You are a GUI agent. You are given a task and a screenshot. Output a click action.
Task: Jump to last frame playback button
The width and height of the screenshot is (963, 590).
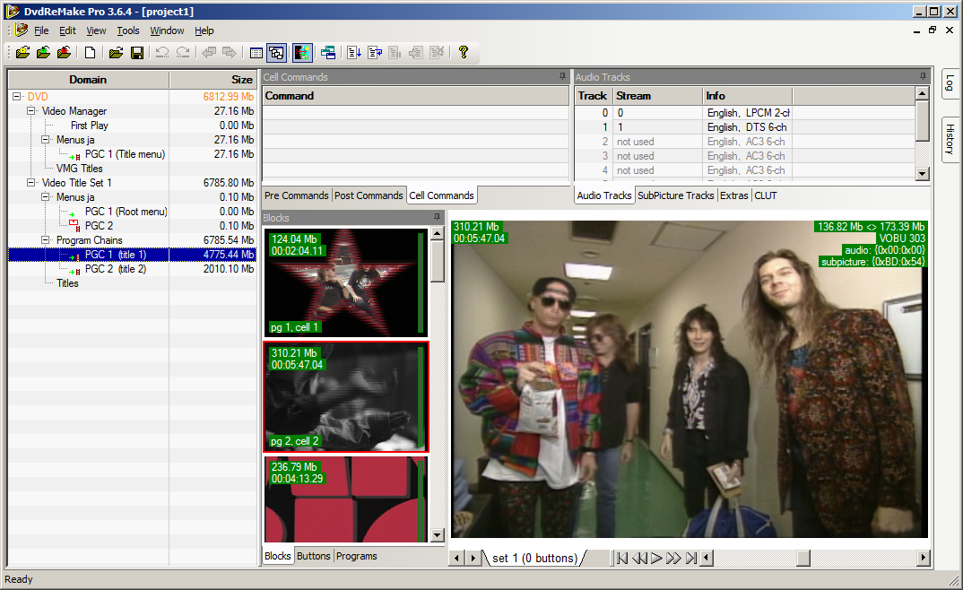pyautogui.click(x=691, y=558)
